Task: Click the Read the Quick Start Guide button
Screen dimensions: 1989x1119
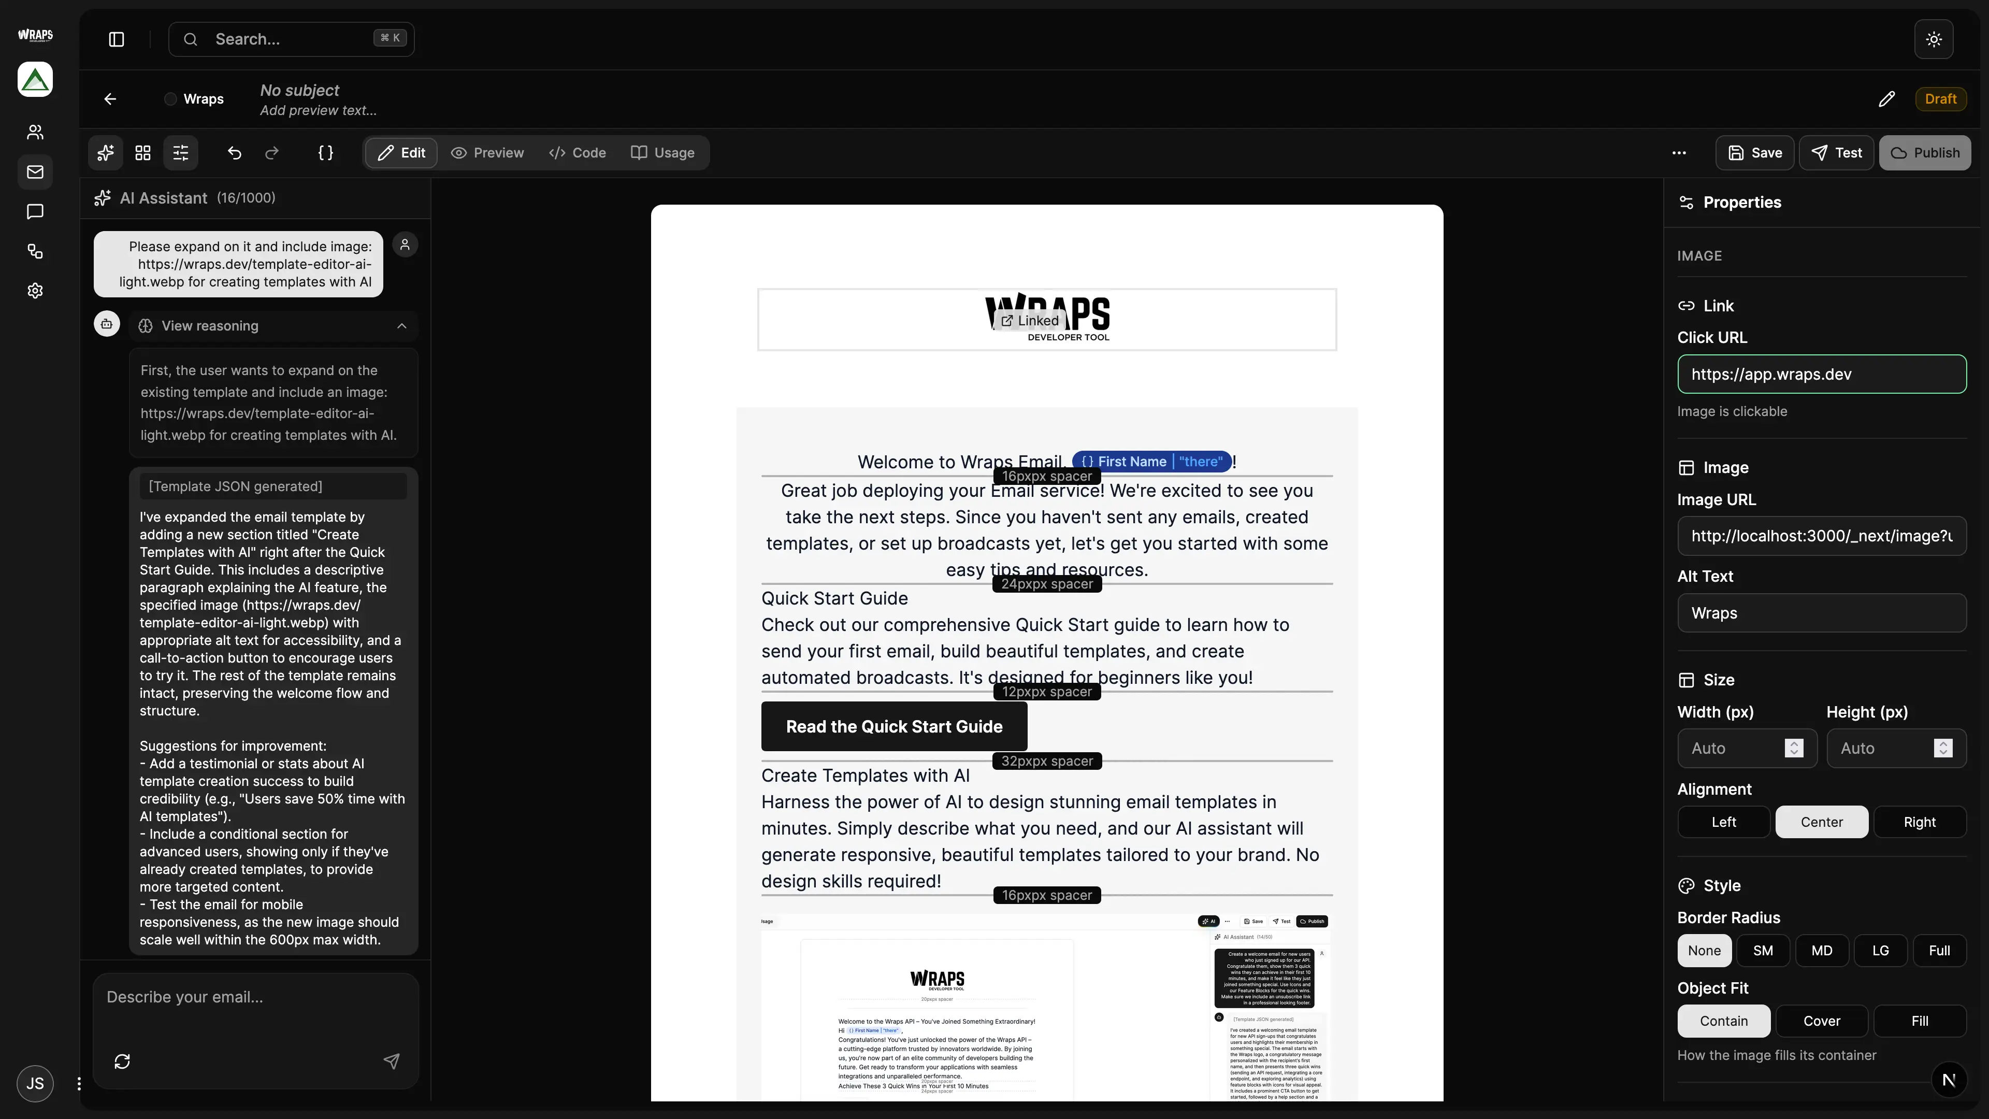Action: pos(893,726)
